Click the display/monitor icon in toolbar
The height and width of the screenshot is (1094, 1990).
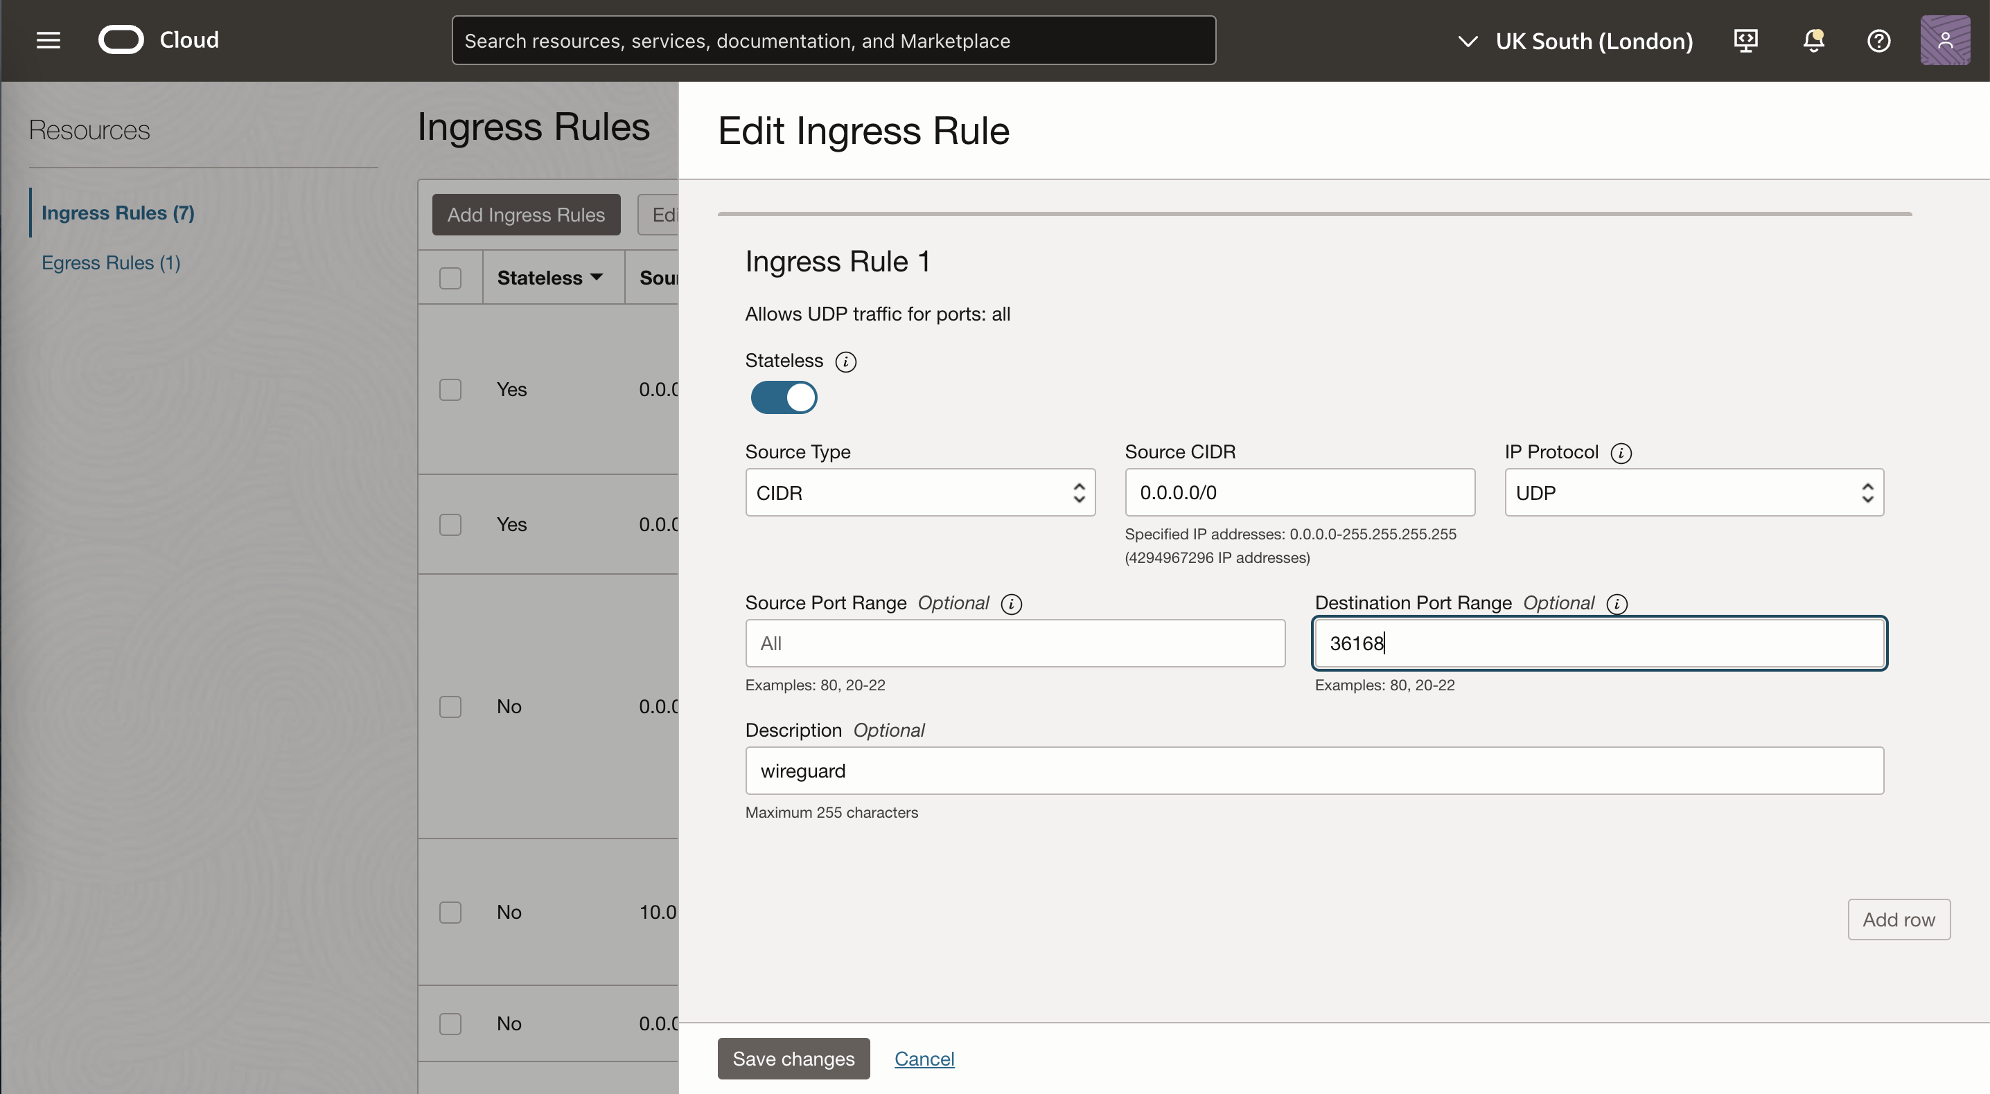coord(1746,39)
